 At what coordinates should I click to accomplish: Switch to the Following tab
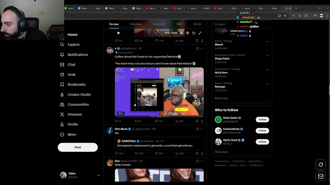(x=135, y=24)
